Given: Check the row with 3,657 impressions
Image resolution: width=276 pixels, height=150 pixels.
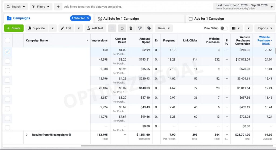Looking at the screenshot, I should click(7, 99).
